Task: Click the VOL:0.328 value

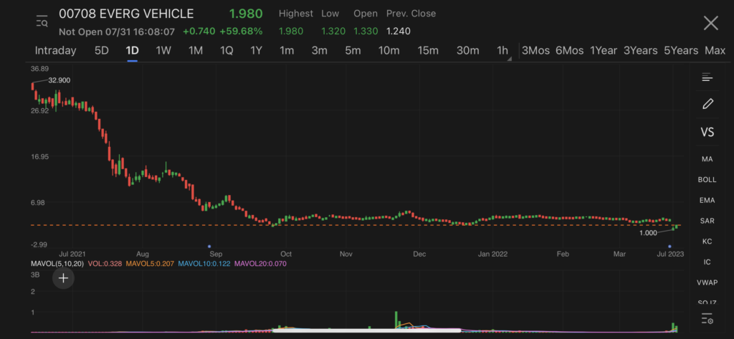Action: (105, 264)
